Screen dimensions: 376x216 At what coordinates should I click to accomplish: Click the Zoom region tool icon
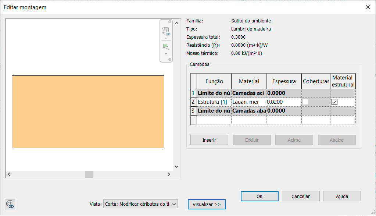[166, 47]
